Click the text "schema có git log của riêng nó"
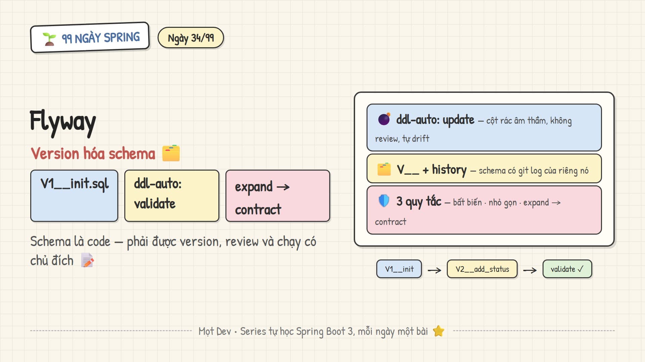 pyautogui.click(x=533, y=171)
